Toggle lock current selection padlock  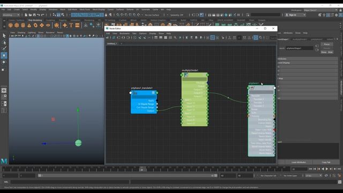(x=106, y=15)
